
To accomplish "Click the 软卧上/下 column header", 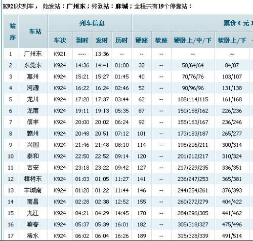I will pyautogui.click(x=232, y=41).
